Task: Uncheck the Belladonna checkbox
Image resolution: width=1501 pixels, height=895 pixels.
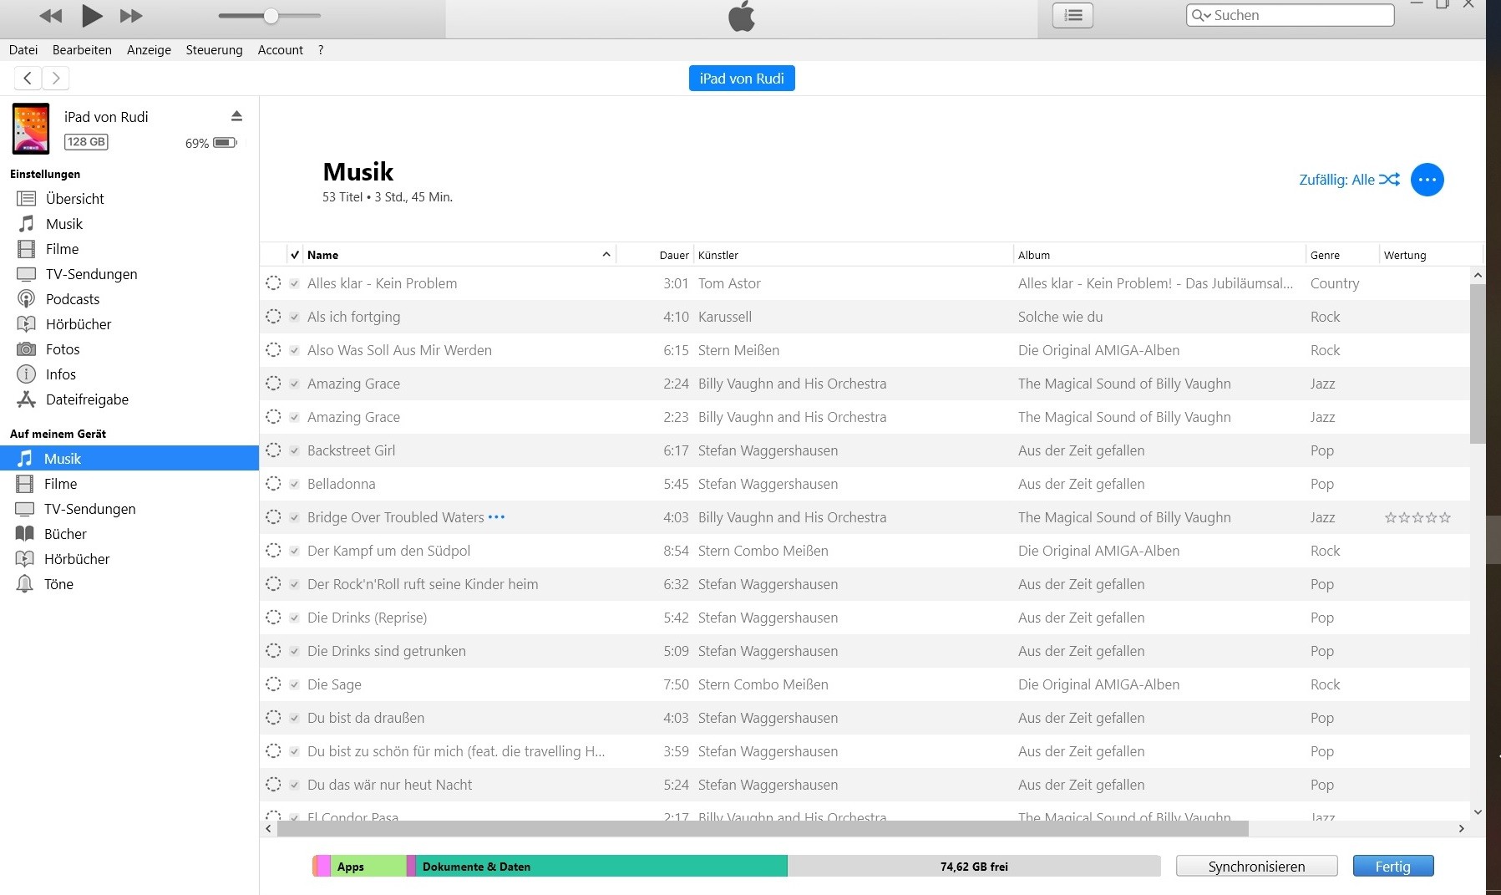Action: (x=294, y=484)
